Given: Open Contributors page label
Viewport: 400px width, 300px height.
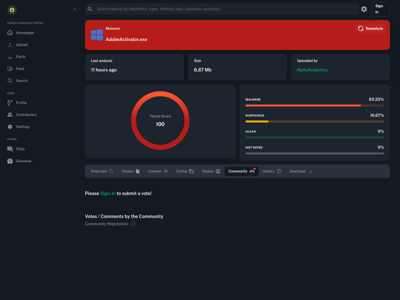Looking at the screenshot, I should (26, 115).
